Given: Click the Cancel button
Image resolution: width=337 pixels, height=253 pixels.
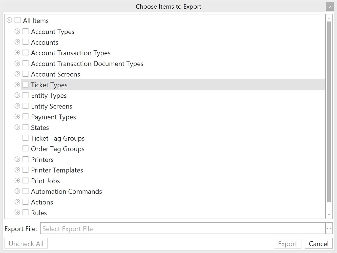Looking at the screenshot, I should point(319,243).
